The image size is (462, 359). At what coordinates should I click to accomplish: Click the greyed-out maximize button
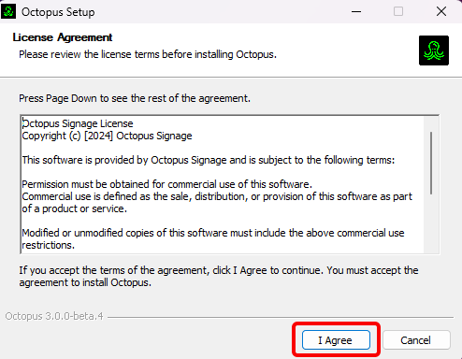398,12
